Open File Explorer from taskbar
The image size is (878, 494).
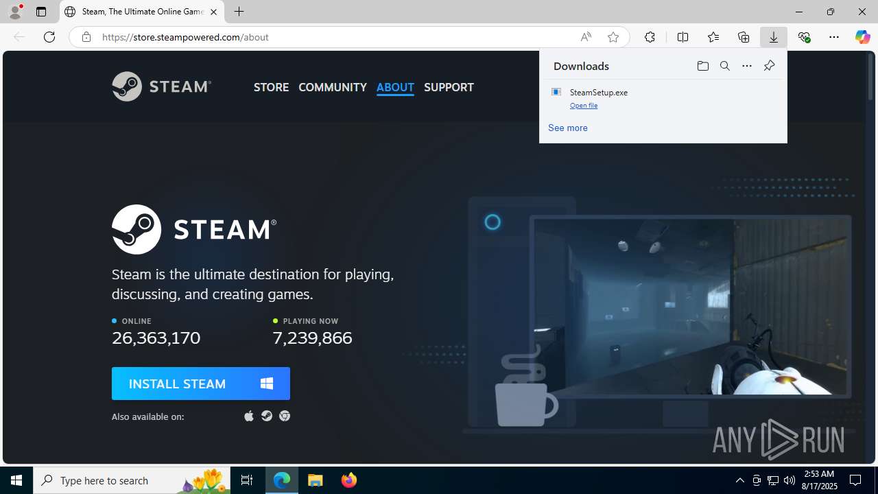(316, 480)
